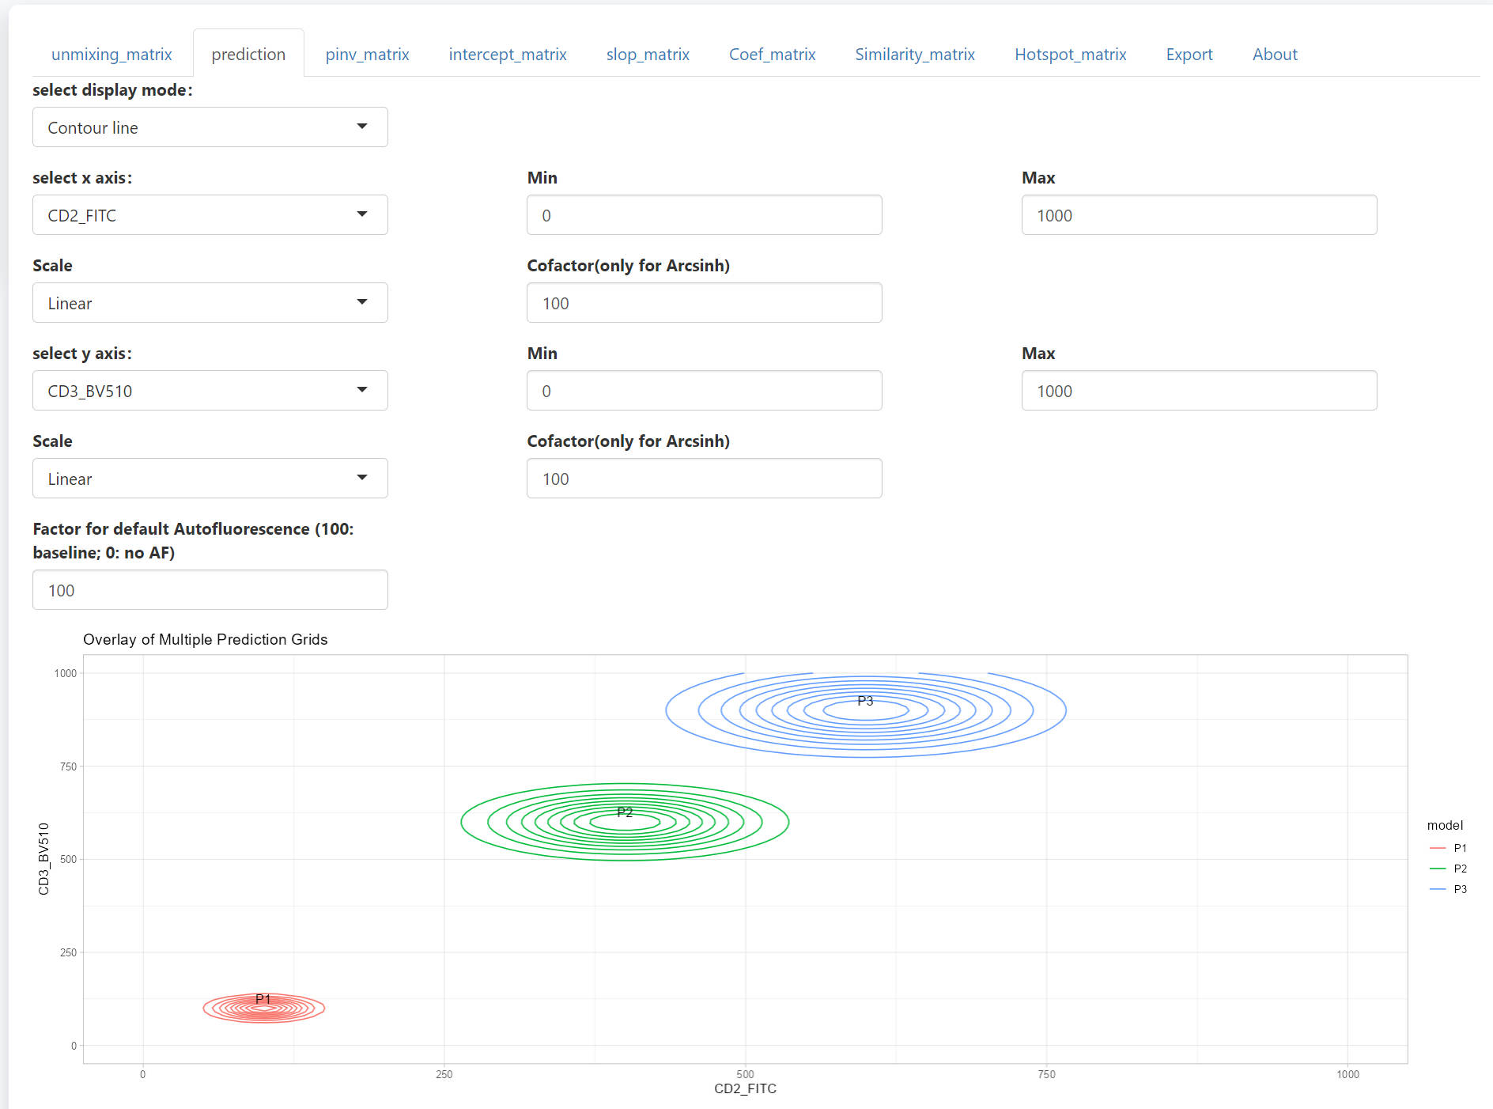Screen dimensions: 1493x1109
Task: Expand the x axis CD2_FITC dropdown
Action: [210, 215]
